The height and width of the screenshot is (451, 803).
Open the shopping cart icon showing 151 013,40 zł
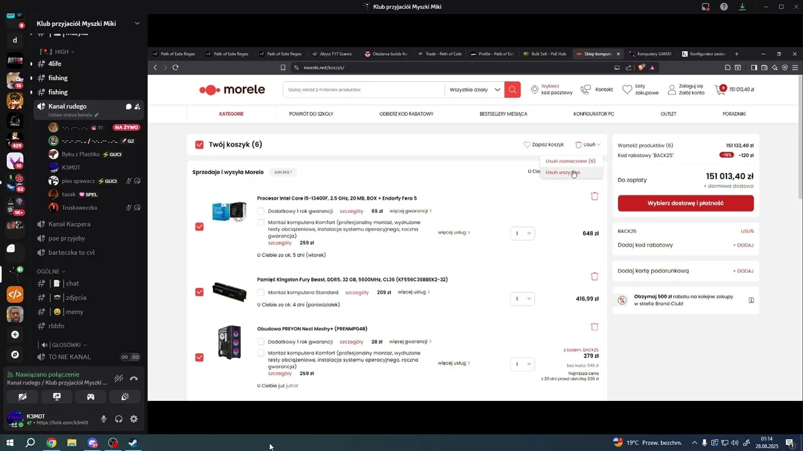click(720, 90)
